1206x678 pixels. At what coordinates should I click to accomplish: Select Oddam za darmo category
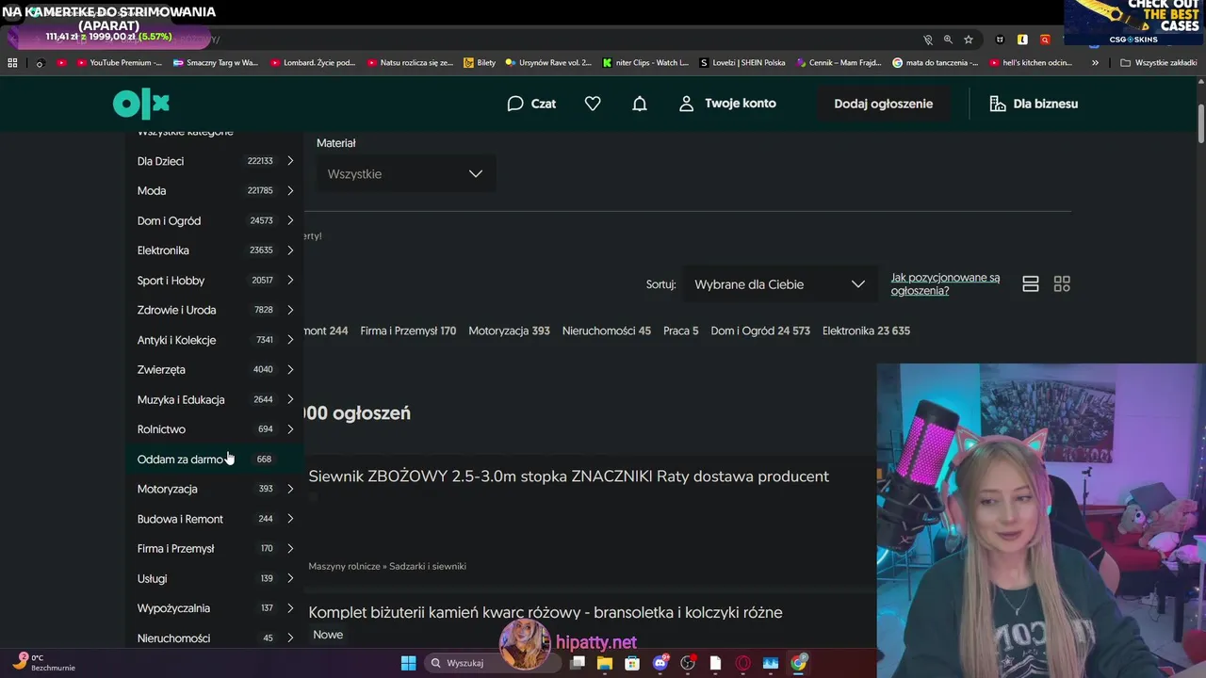[216, 460]
